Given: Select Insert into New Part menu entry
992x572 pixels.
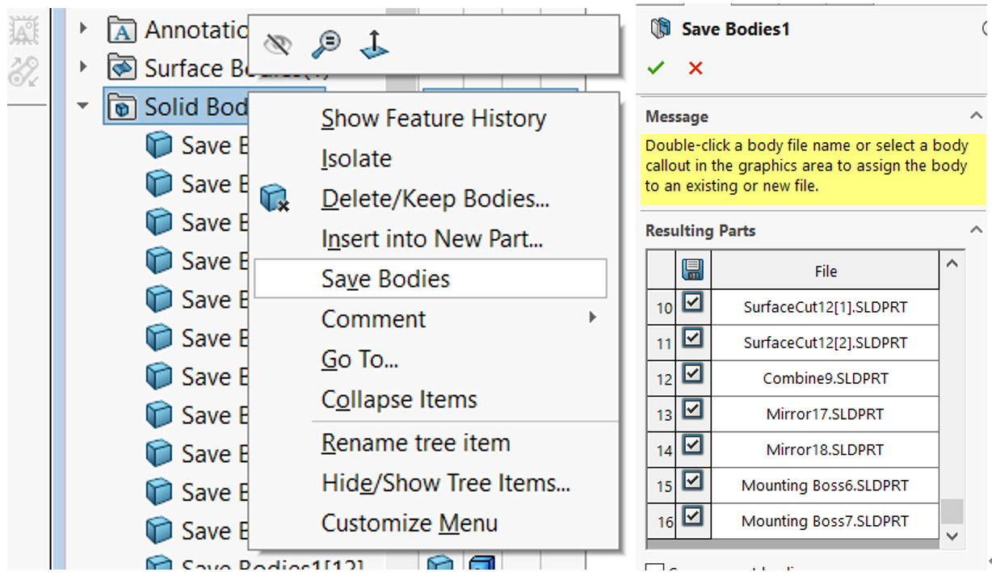Looking at the screenshot, I should pyautogui.click(x=431, y=239).
